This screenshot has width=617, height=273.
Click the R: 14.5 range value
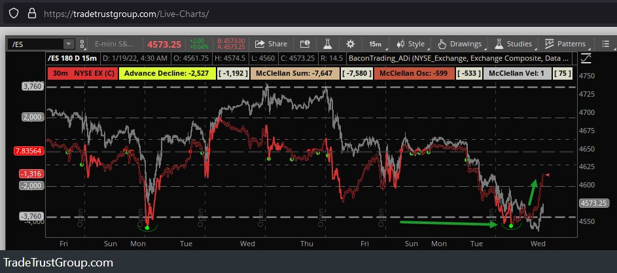coord(331,59)
